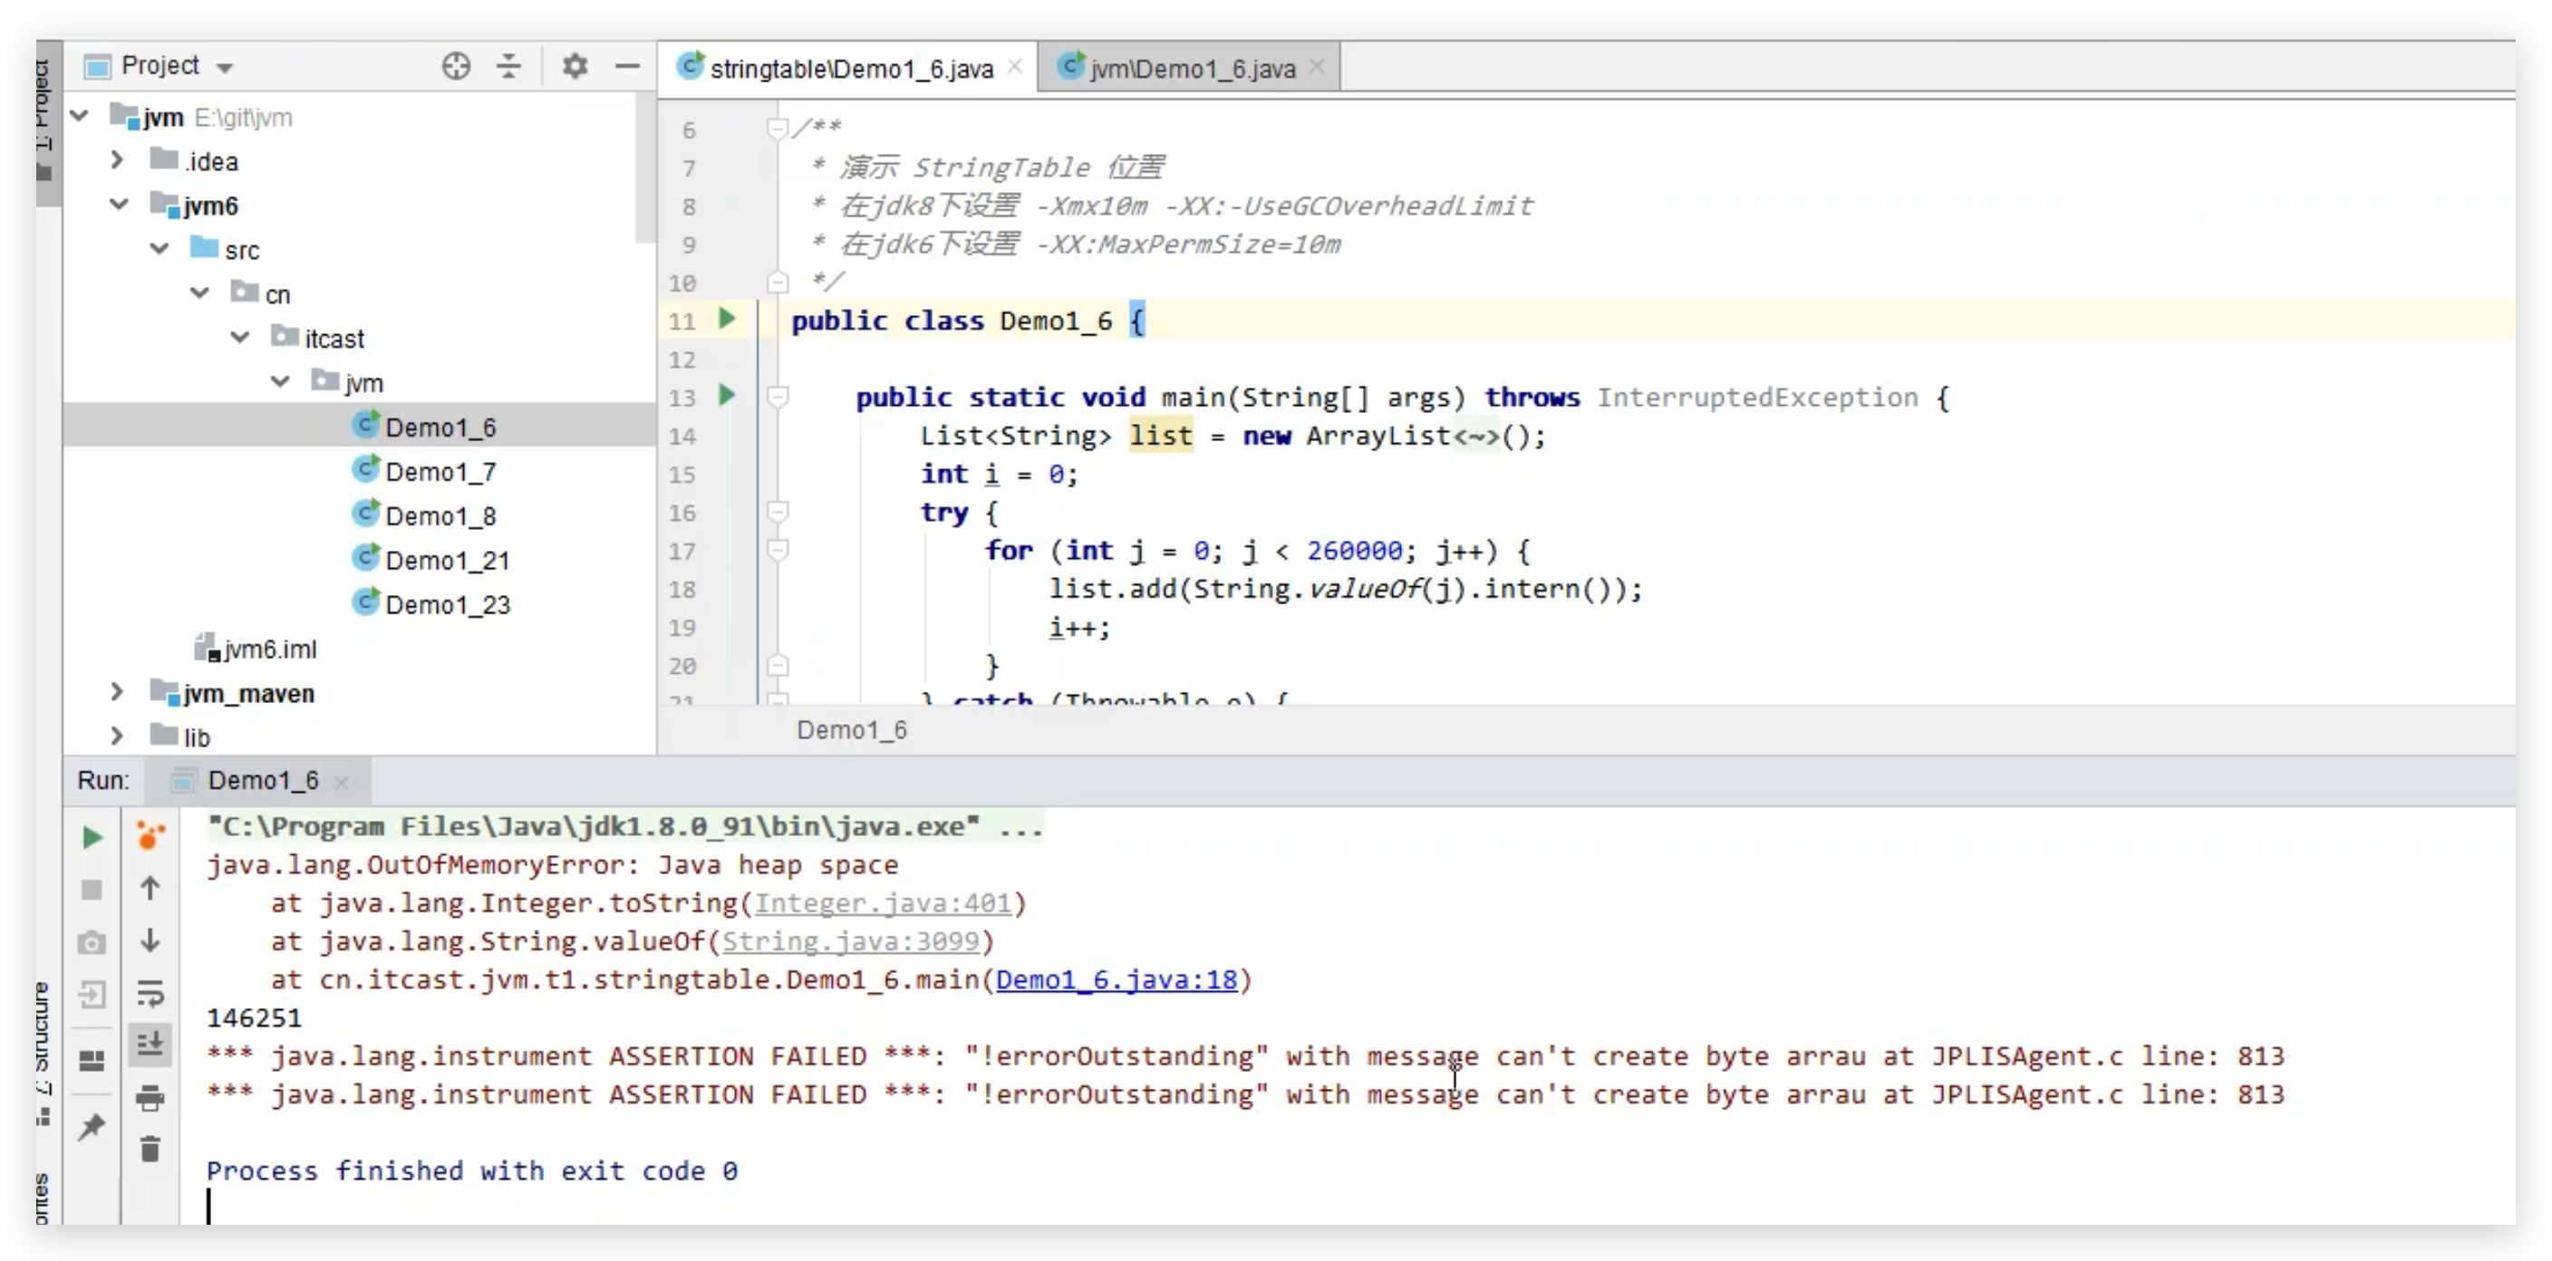Select the Demo1_6 tab in the Run panel
Viewport: 2552px width, 1261px height.
263,781
